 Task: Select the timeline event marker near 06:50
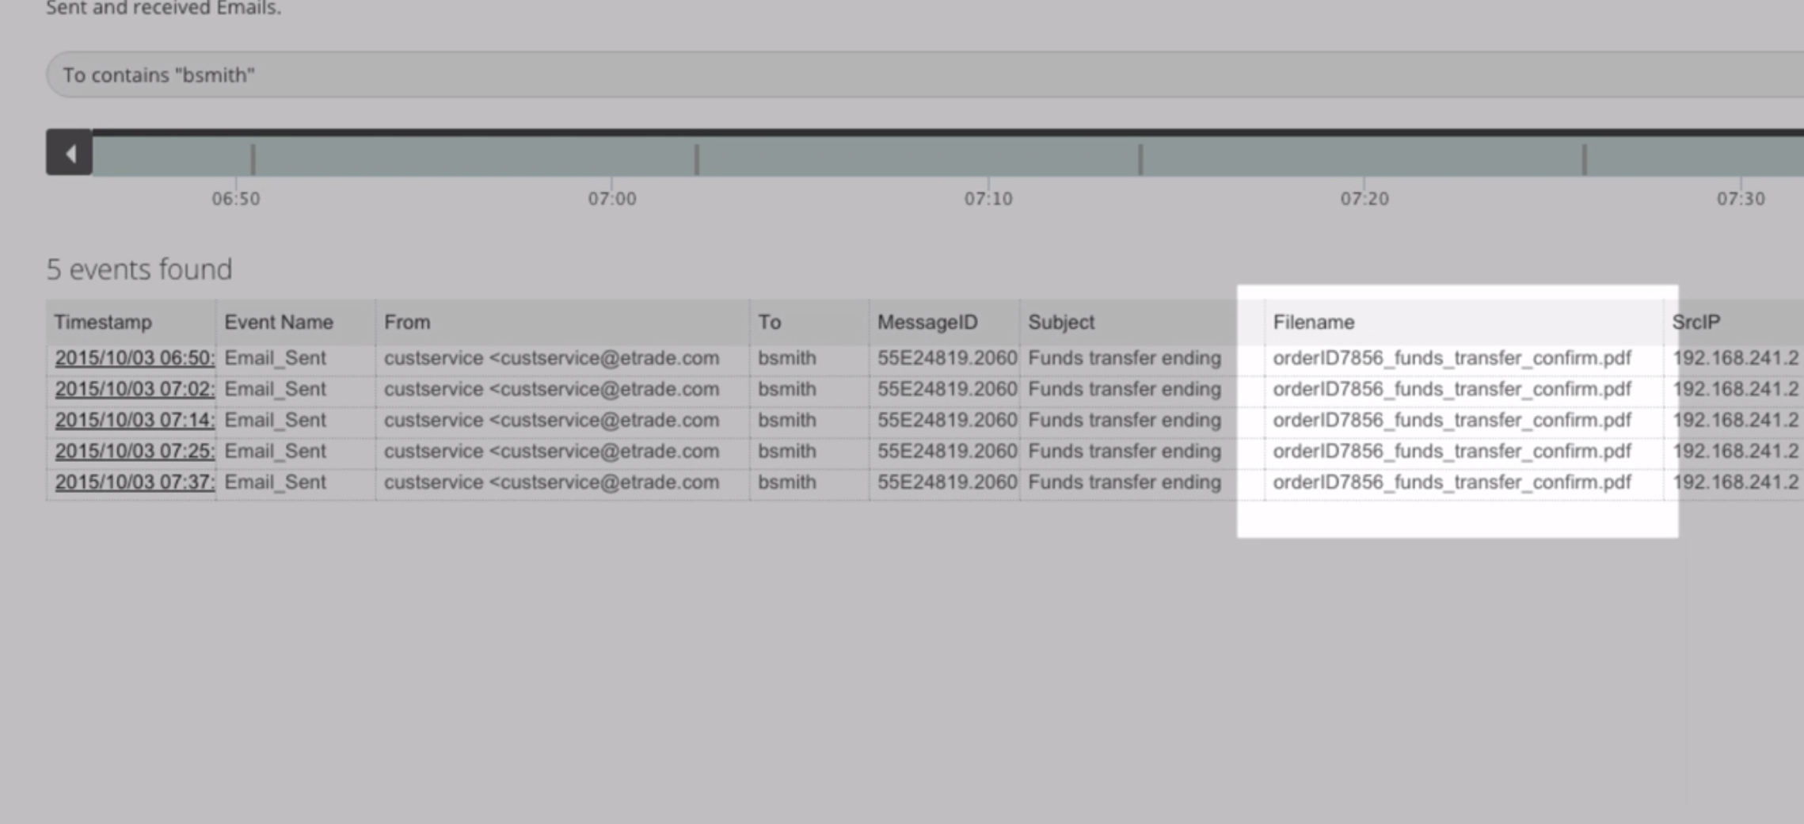click(x=253, y=159)
